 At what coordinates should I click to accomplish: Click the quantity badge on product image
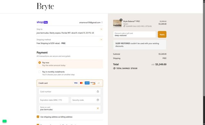121,20
